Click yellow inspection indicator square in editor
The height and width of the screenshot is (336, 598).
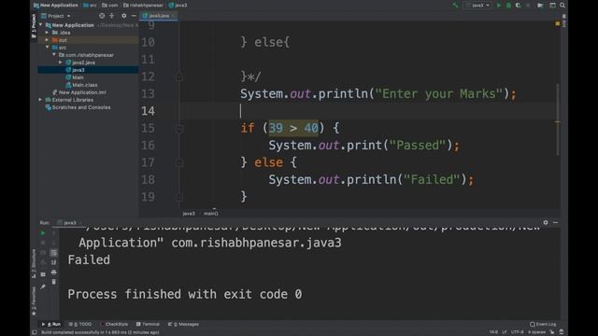[x=558, y=23]
